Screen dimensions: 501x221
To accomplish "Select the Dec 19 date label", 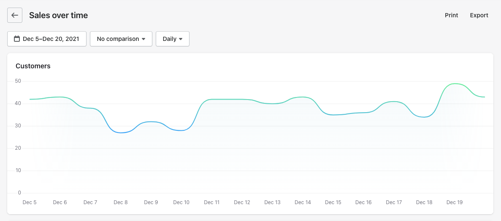I will tap(455, 202).
